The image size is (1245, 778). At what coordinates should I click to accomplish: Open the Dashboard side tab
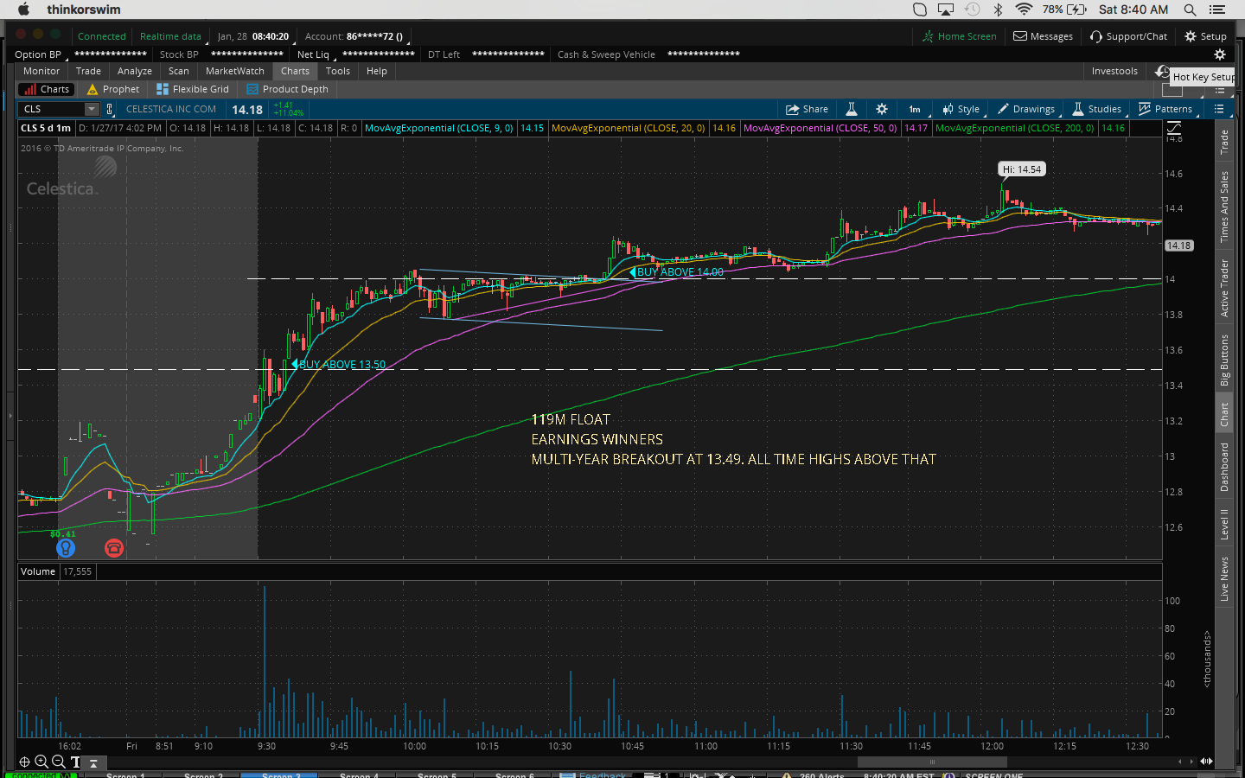pyautogui.click(x=1224, y=467)
